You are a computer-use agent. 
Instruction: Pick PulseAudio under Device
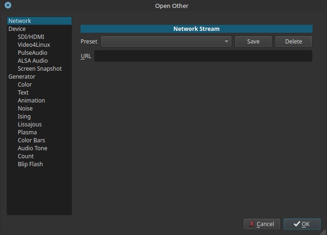pyautogui.click(x=32, y=53)
